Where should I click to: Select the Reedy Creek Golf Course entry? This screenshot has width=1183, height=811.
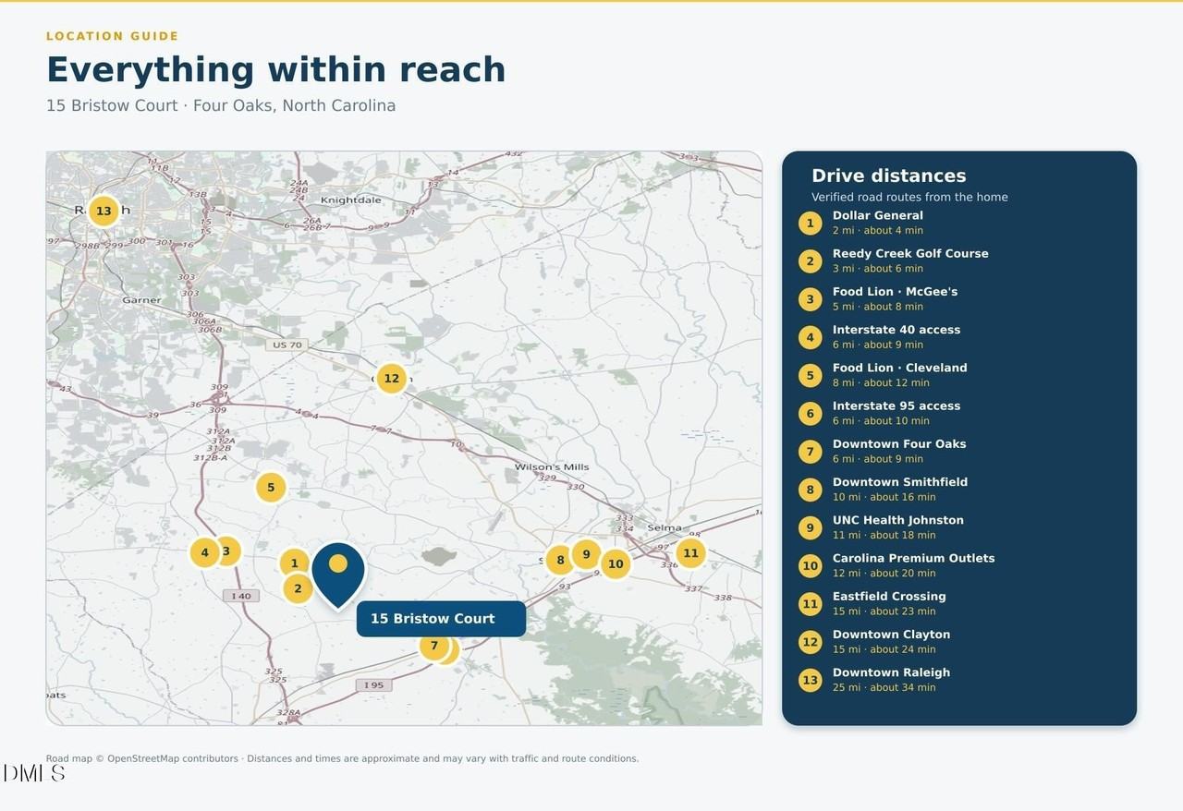959,260
